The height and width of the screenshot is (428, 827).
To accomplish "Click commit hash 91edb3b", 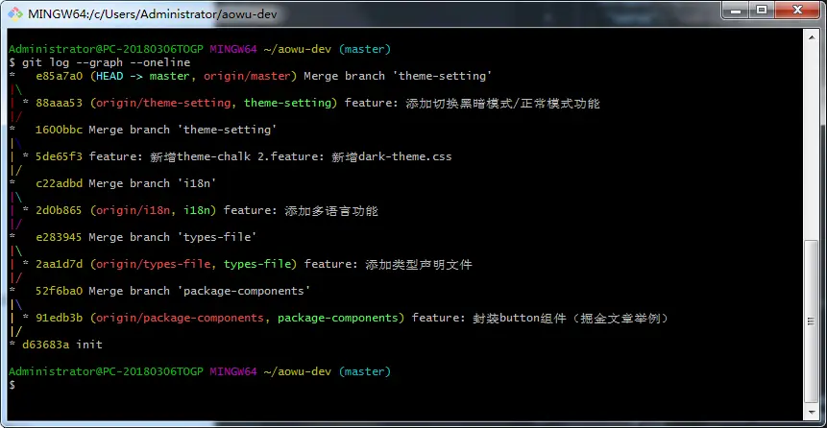I will pyautogui.click(x=60, y=318).
